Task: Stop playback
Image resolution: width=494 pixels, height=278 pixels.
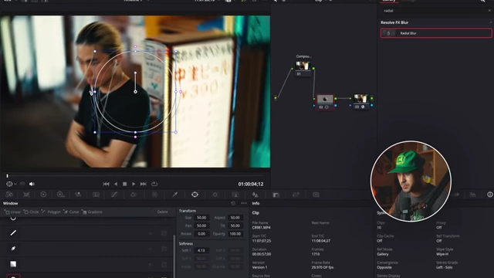Action: [x=124, y=184]
